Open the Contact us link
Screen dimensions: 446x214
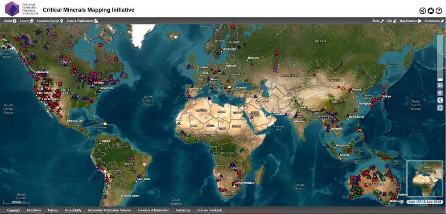[x=183, y=210]
